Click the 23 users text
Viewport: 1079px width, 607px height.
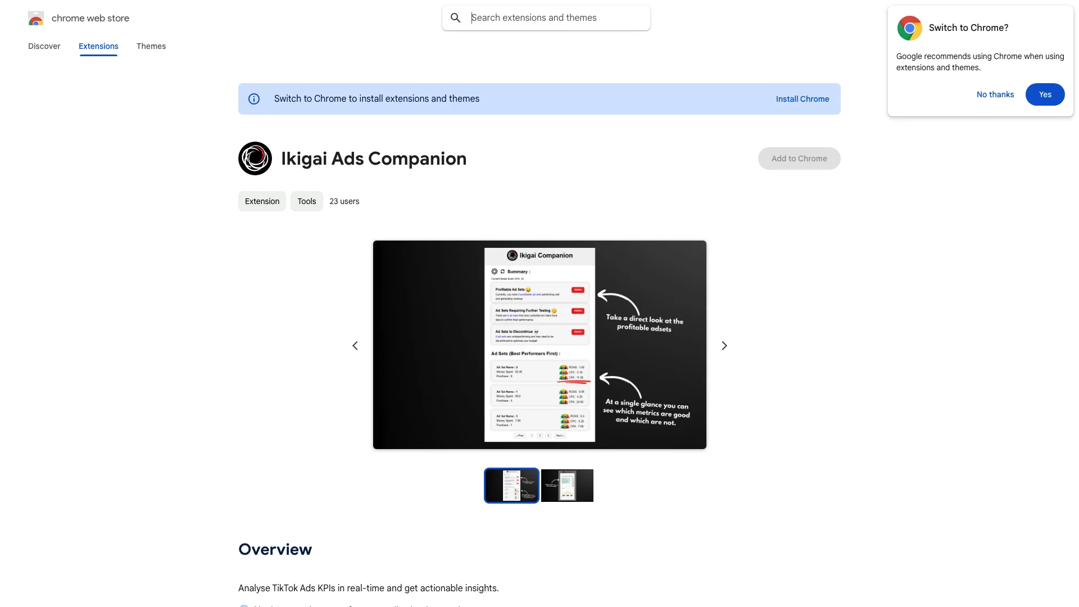click(x=344, y=201)
